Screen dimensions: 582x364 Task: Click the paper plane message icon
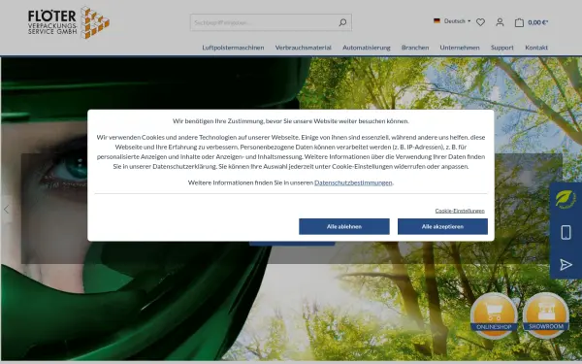(566, 264)
